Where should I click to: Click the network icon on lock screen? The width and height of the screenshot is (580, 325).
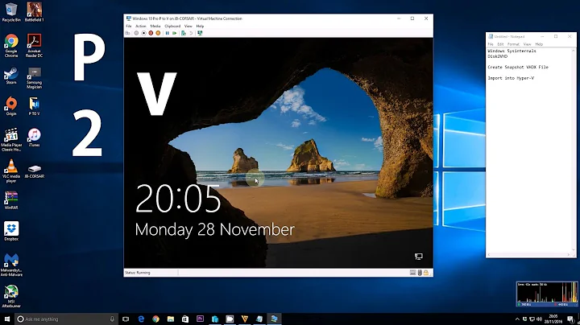(x=418, y=257)
